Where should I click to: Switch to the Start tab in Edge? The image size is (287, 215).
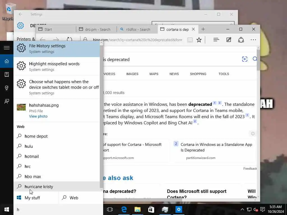pyautogui.click(x=56, y=29)
